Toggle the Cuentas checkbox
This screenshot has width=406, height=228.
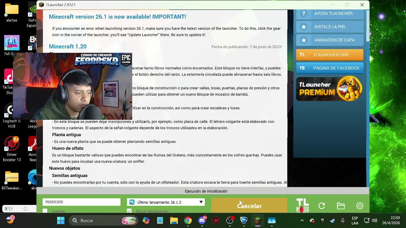click(x=45, y=211)
